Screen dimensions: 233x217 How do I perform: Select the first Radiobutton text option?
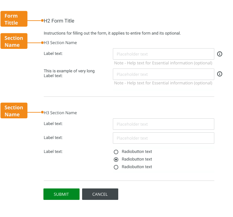pyautogui.click(x=116, y=152)
